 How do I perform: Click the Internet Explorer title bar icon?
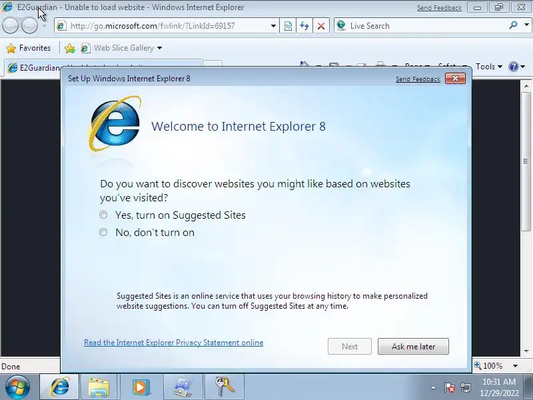pos(7,7)
